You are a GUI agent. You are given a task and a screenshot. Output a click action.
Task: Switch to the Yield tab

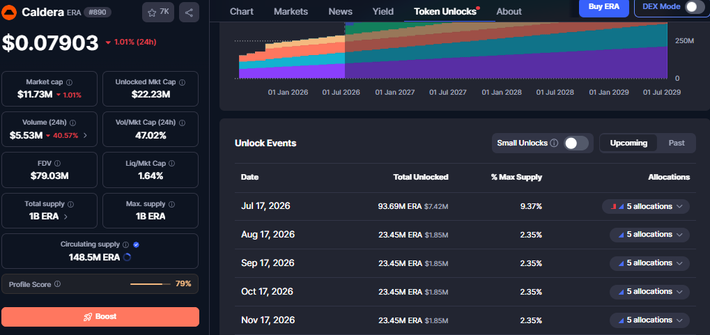click(383, 11)
